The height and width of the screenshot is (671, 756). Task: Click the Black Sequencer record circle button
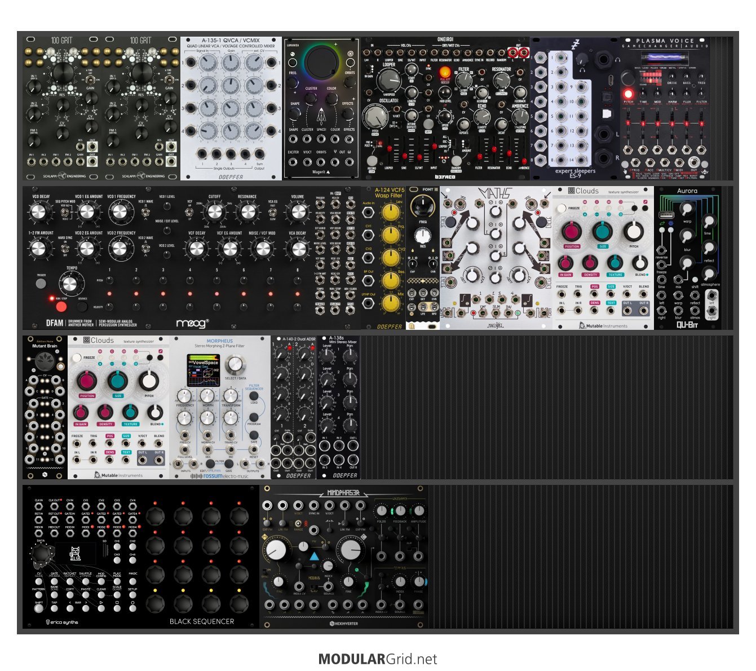[x=132, y=608]
